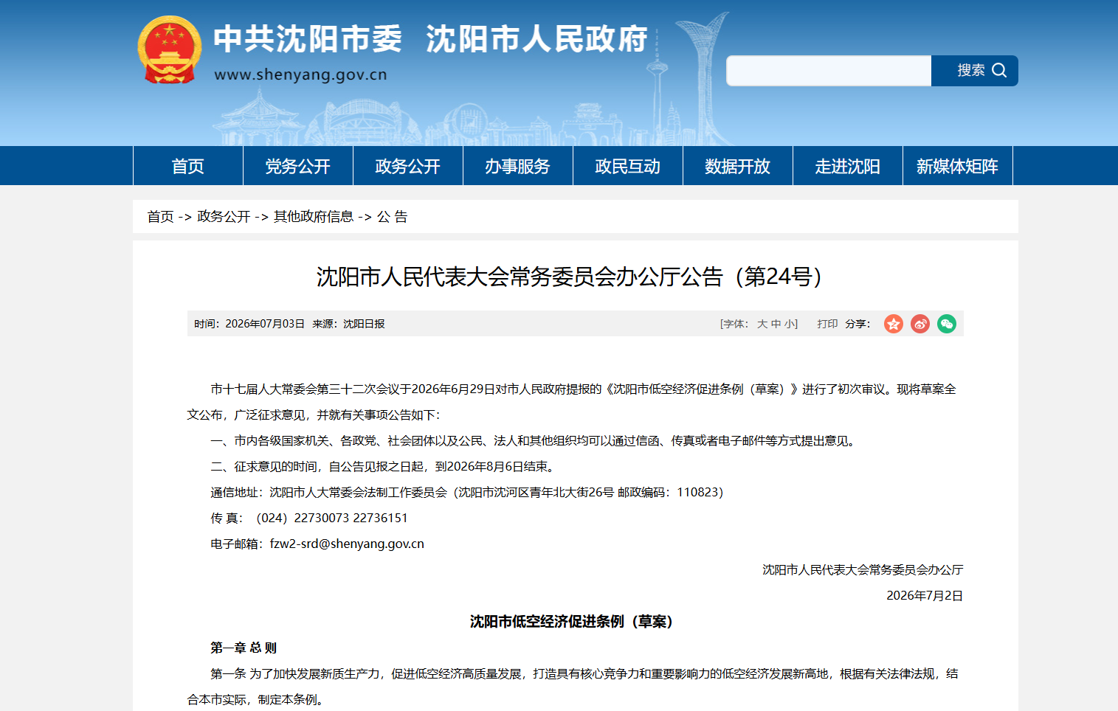1118x711 pixels.
Task: Share to WeChat icon
Action: (947, 324)
